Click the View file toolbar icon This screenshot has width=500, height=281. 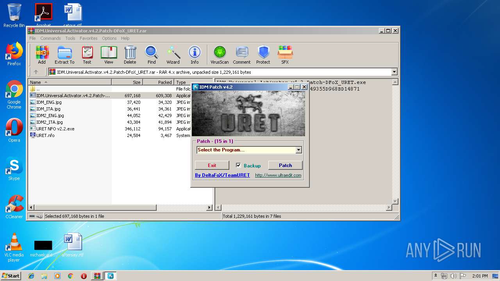click(109, 55)
